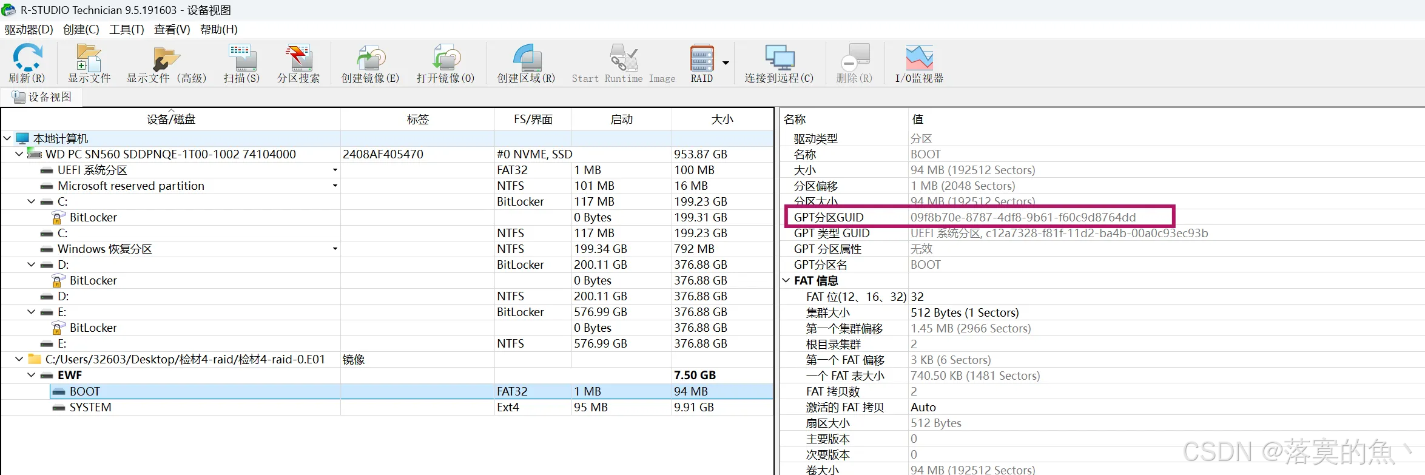Click the 值 properties column header
1425x475 pixels.
pyautogui.click(x=1166, y=120)
